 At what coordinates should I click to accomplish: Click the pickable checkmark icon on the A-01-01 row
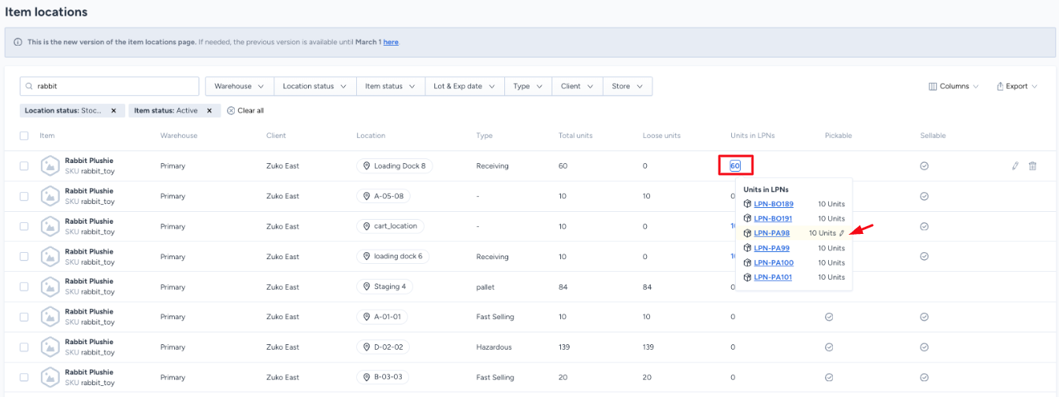[829, 317]
